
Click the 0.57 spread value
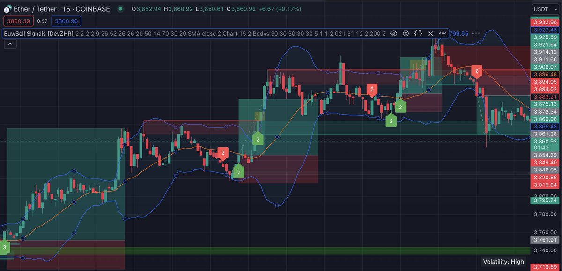tap(42, 21)
